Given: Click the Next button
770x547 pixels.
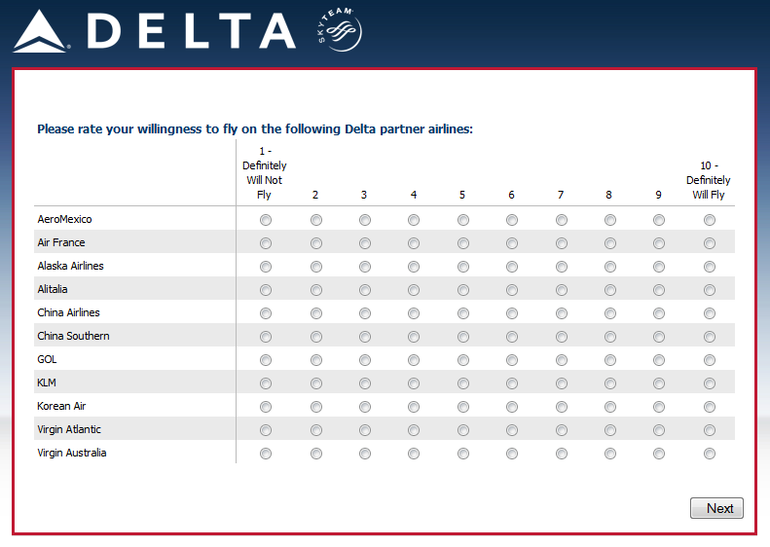Looking at the screenshot, I should point(719,508).
